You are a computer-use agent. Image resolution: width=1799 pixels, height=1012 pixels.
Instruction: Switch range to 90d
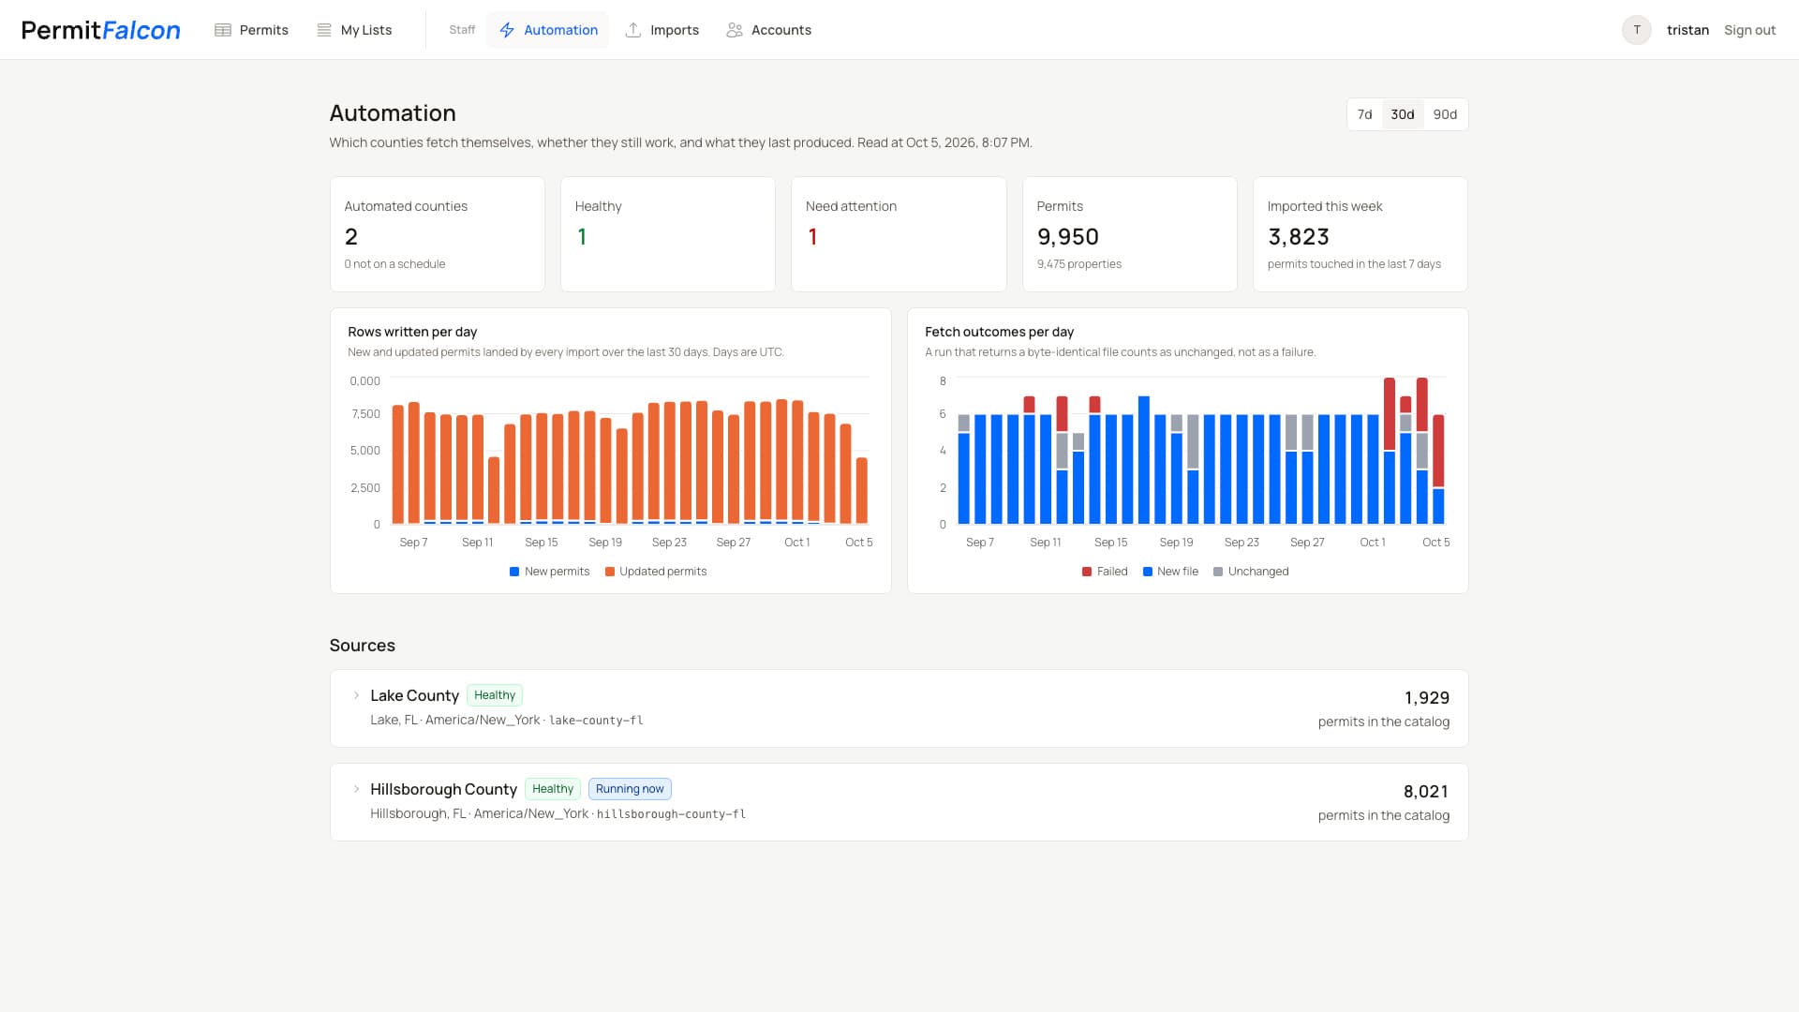click(x=1445, y=114)
